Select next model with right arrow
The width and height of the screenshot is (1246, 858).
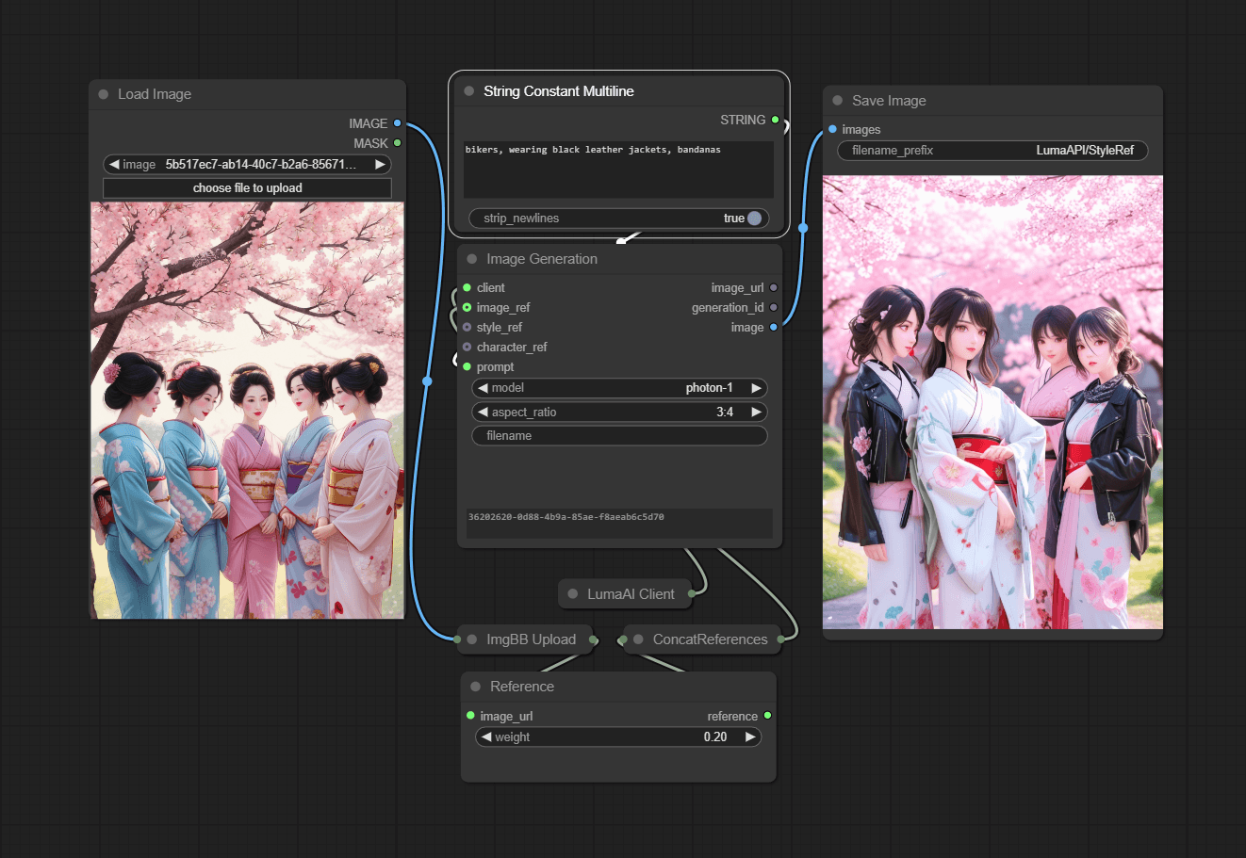click(x=756, y=388)
